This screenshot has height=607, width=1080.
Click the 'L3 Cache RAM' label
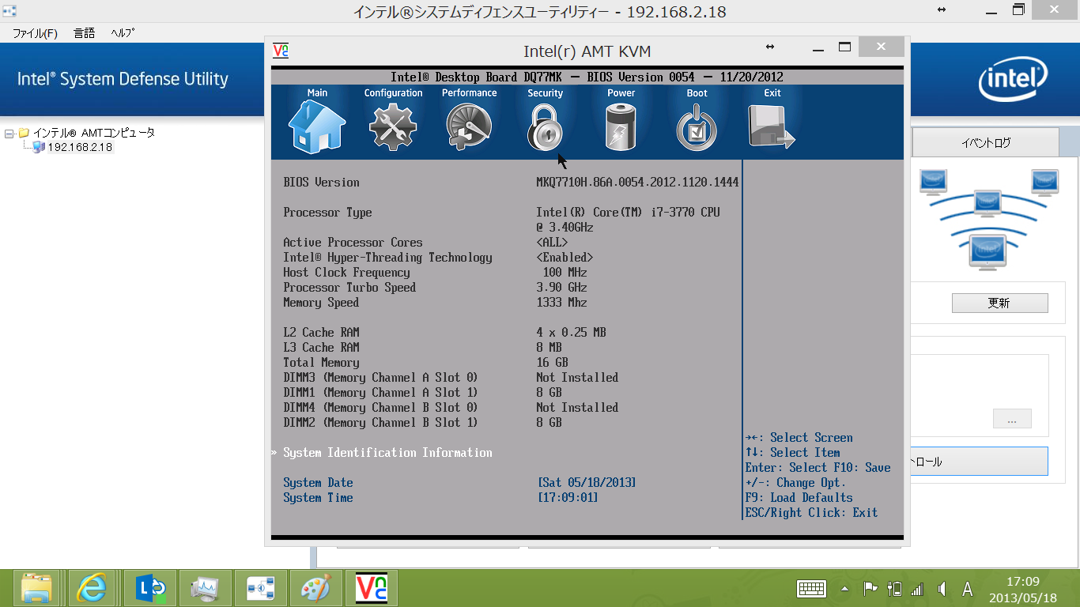(x=321, y=348)
